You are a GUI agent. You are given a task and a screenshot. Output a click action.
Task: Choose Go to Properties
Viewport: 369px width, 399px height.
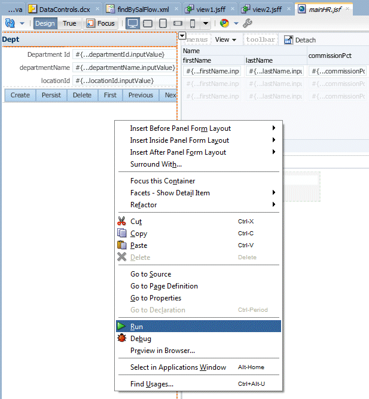pos(199,298)
